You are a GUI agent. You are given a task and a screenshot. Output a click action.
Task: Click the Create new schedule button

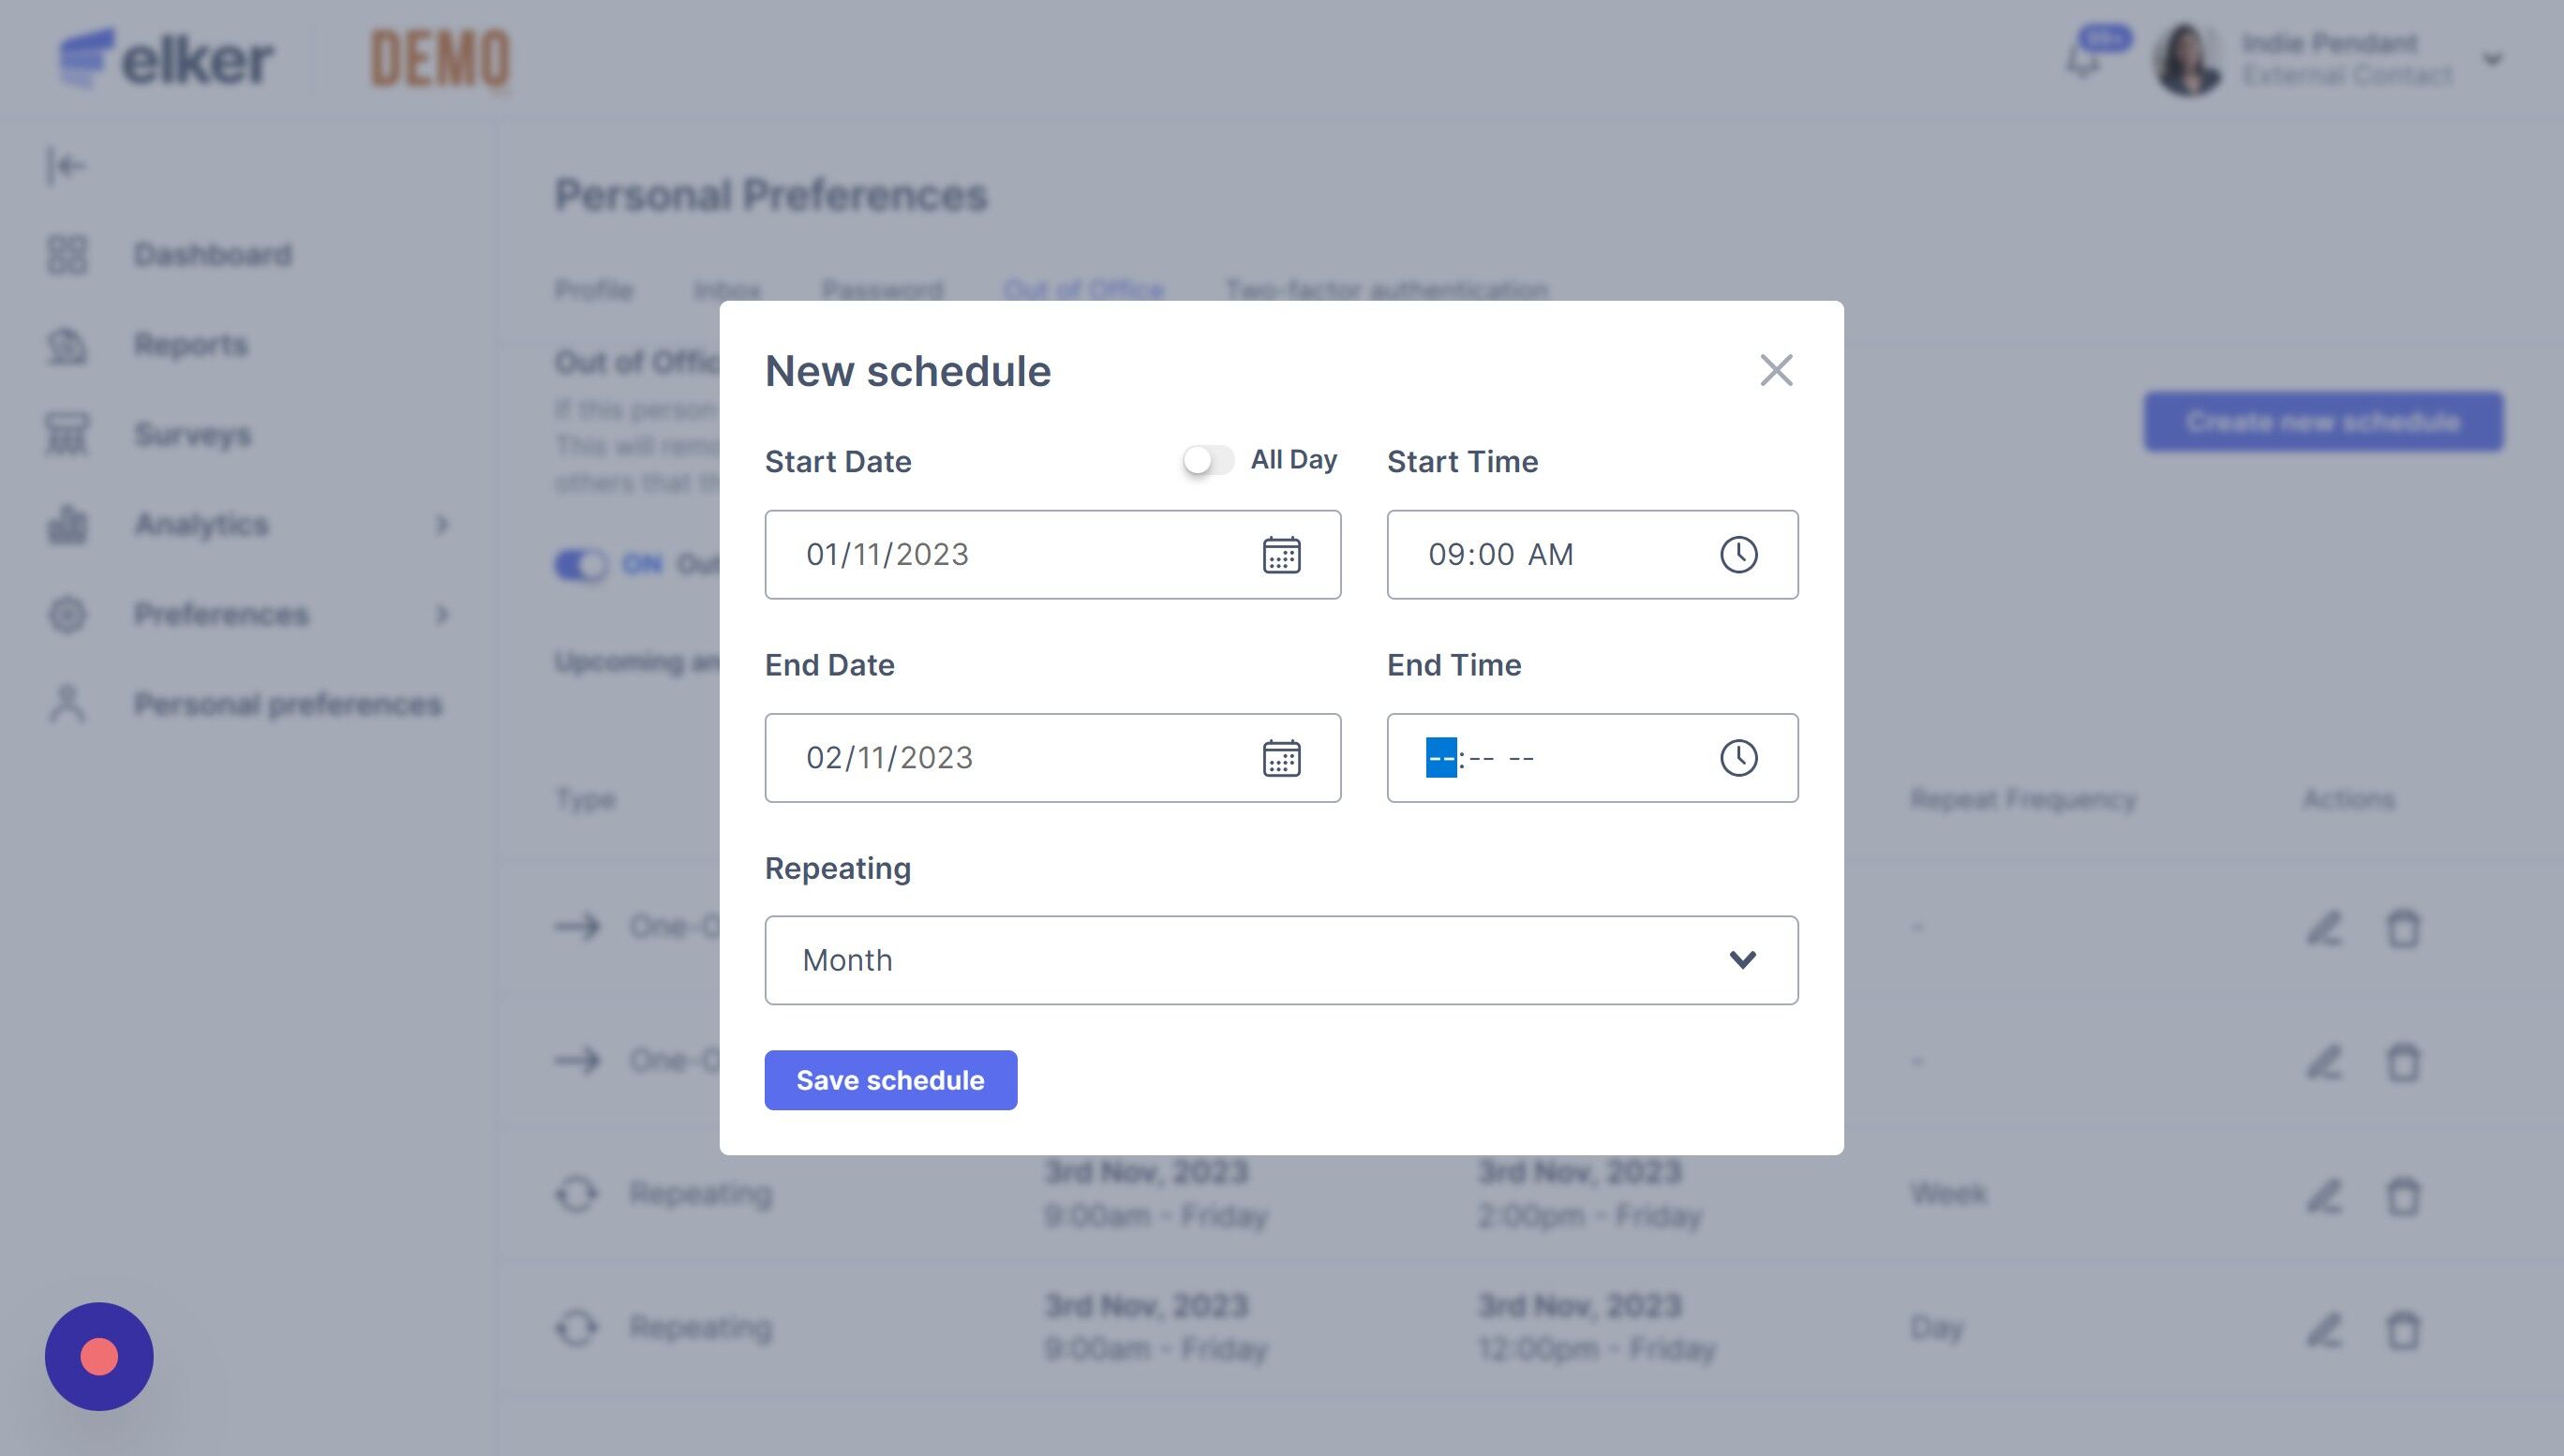(x=2322, y=421)
